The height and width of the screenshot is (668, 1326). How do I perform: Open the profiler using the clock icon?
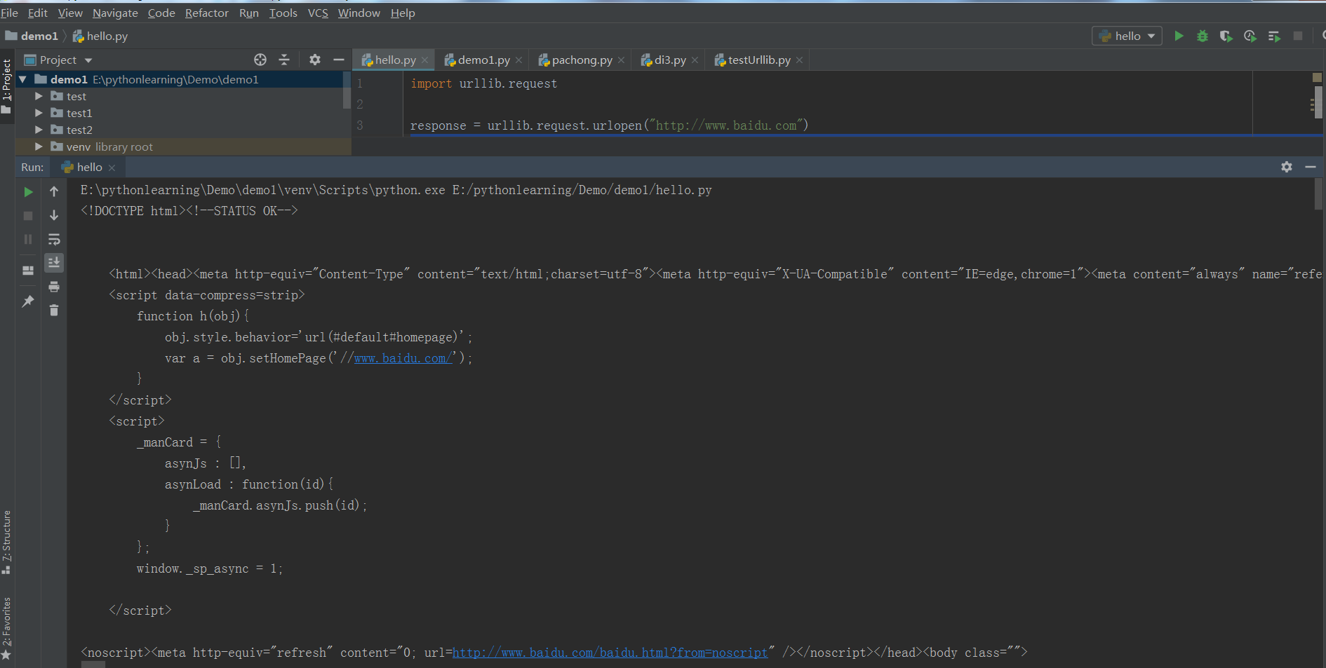click(x=1250, y=36)
